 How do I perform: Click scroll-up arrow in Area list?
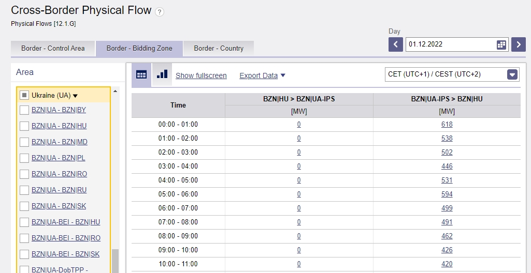tap(115, 91)
